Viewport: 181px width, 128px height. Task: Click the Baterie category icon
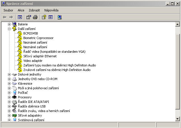pyautogui.click(x=14, y=24)
